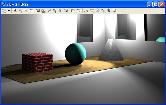166x105 pixels.
Task: Close the View 2-PERS2 window
Action: pyautogui.click(x=162, y=4)
